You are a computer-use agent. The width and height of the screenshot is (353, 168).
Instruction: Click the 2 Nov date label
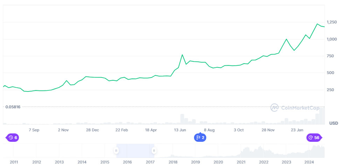click(63, 130)
